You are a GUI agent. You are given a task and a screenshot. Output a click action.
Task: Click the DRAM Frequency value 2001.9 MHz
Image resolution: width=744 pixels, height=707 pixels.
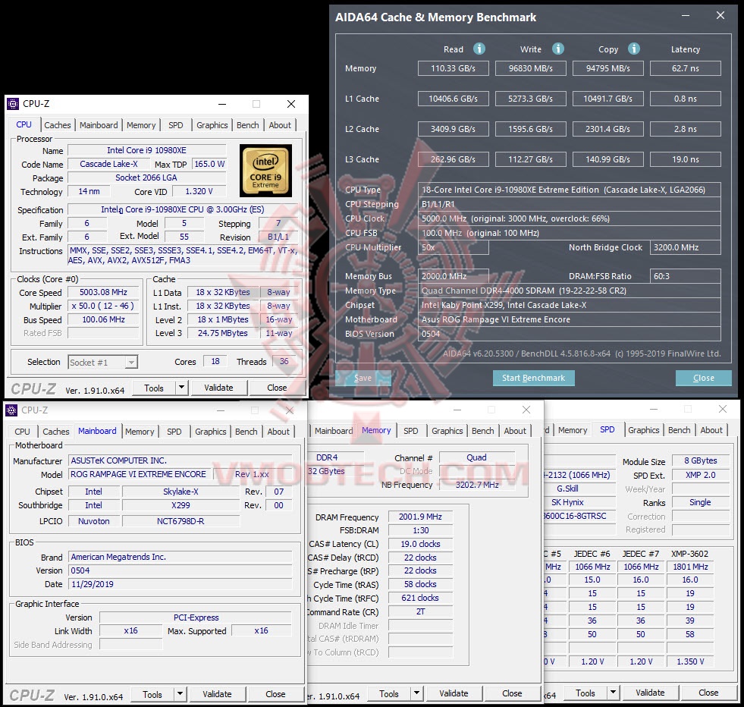point(420,517)
